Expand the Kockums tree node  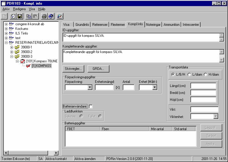click(6, 29)
